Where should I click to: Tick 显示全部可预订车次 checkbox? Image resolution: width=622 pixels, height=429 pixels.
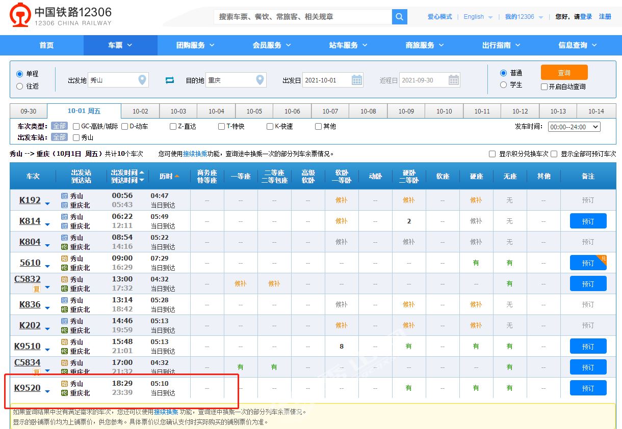[554, 154]
